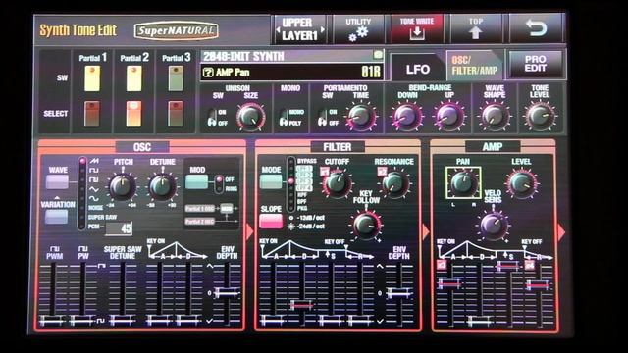Tap the arrow between OSC and FILTER panels
628x353 pixels.
point(249,231)
